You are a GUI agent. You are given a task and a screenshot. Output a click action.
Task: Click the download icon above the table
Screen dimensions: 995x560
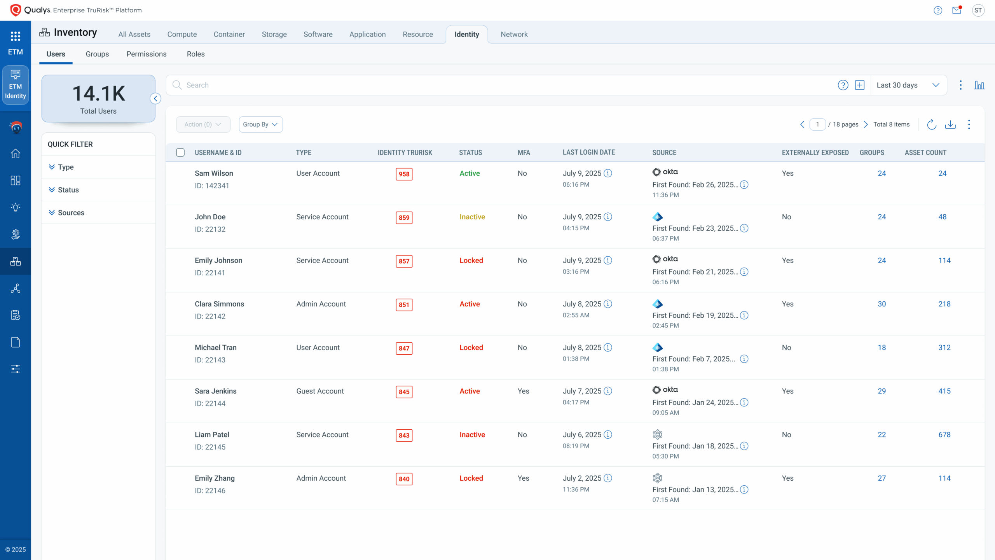(x=950, y=124)
